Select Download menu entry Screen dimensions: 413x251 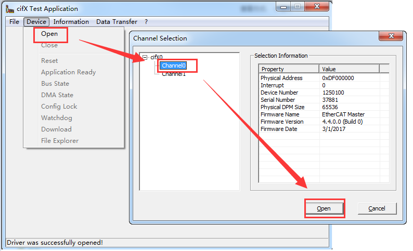pos(56,129)
